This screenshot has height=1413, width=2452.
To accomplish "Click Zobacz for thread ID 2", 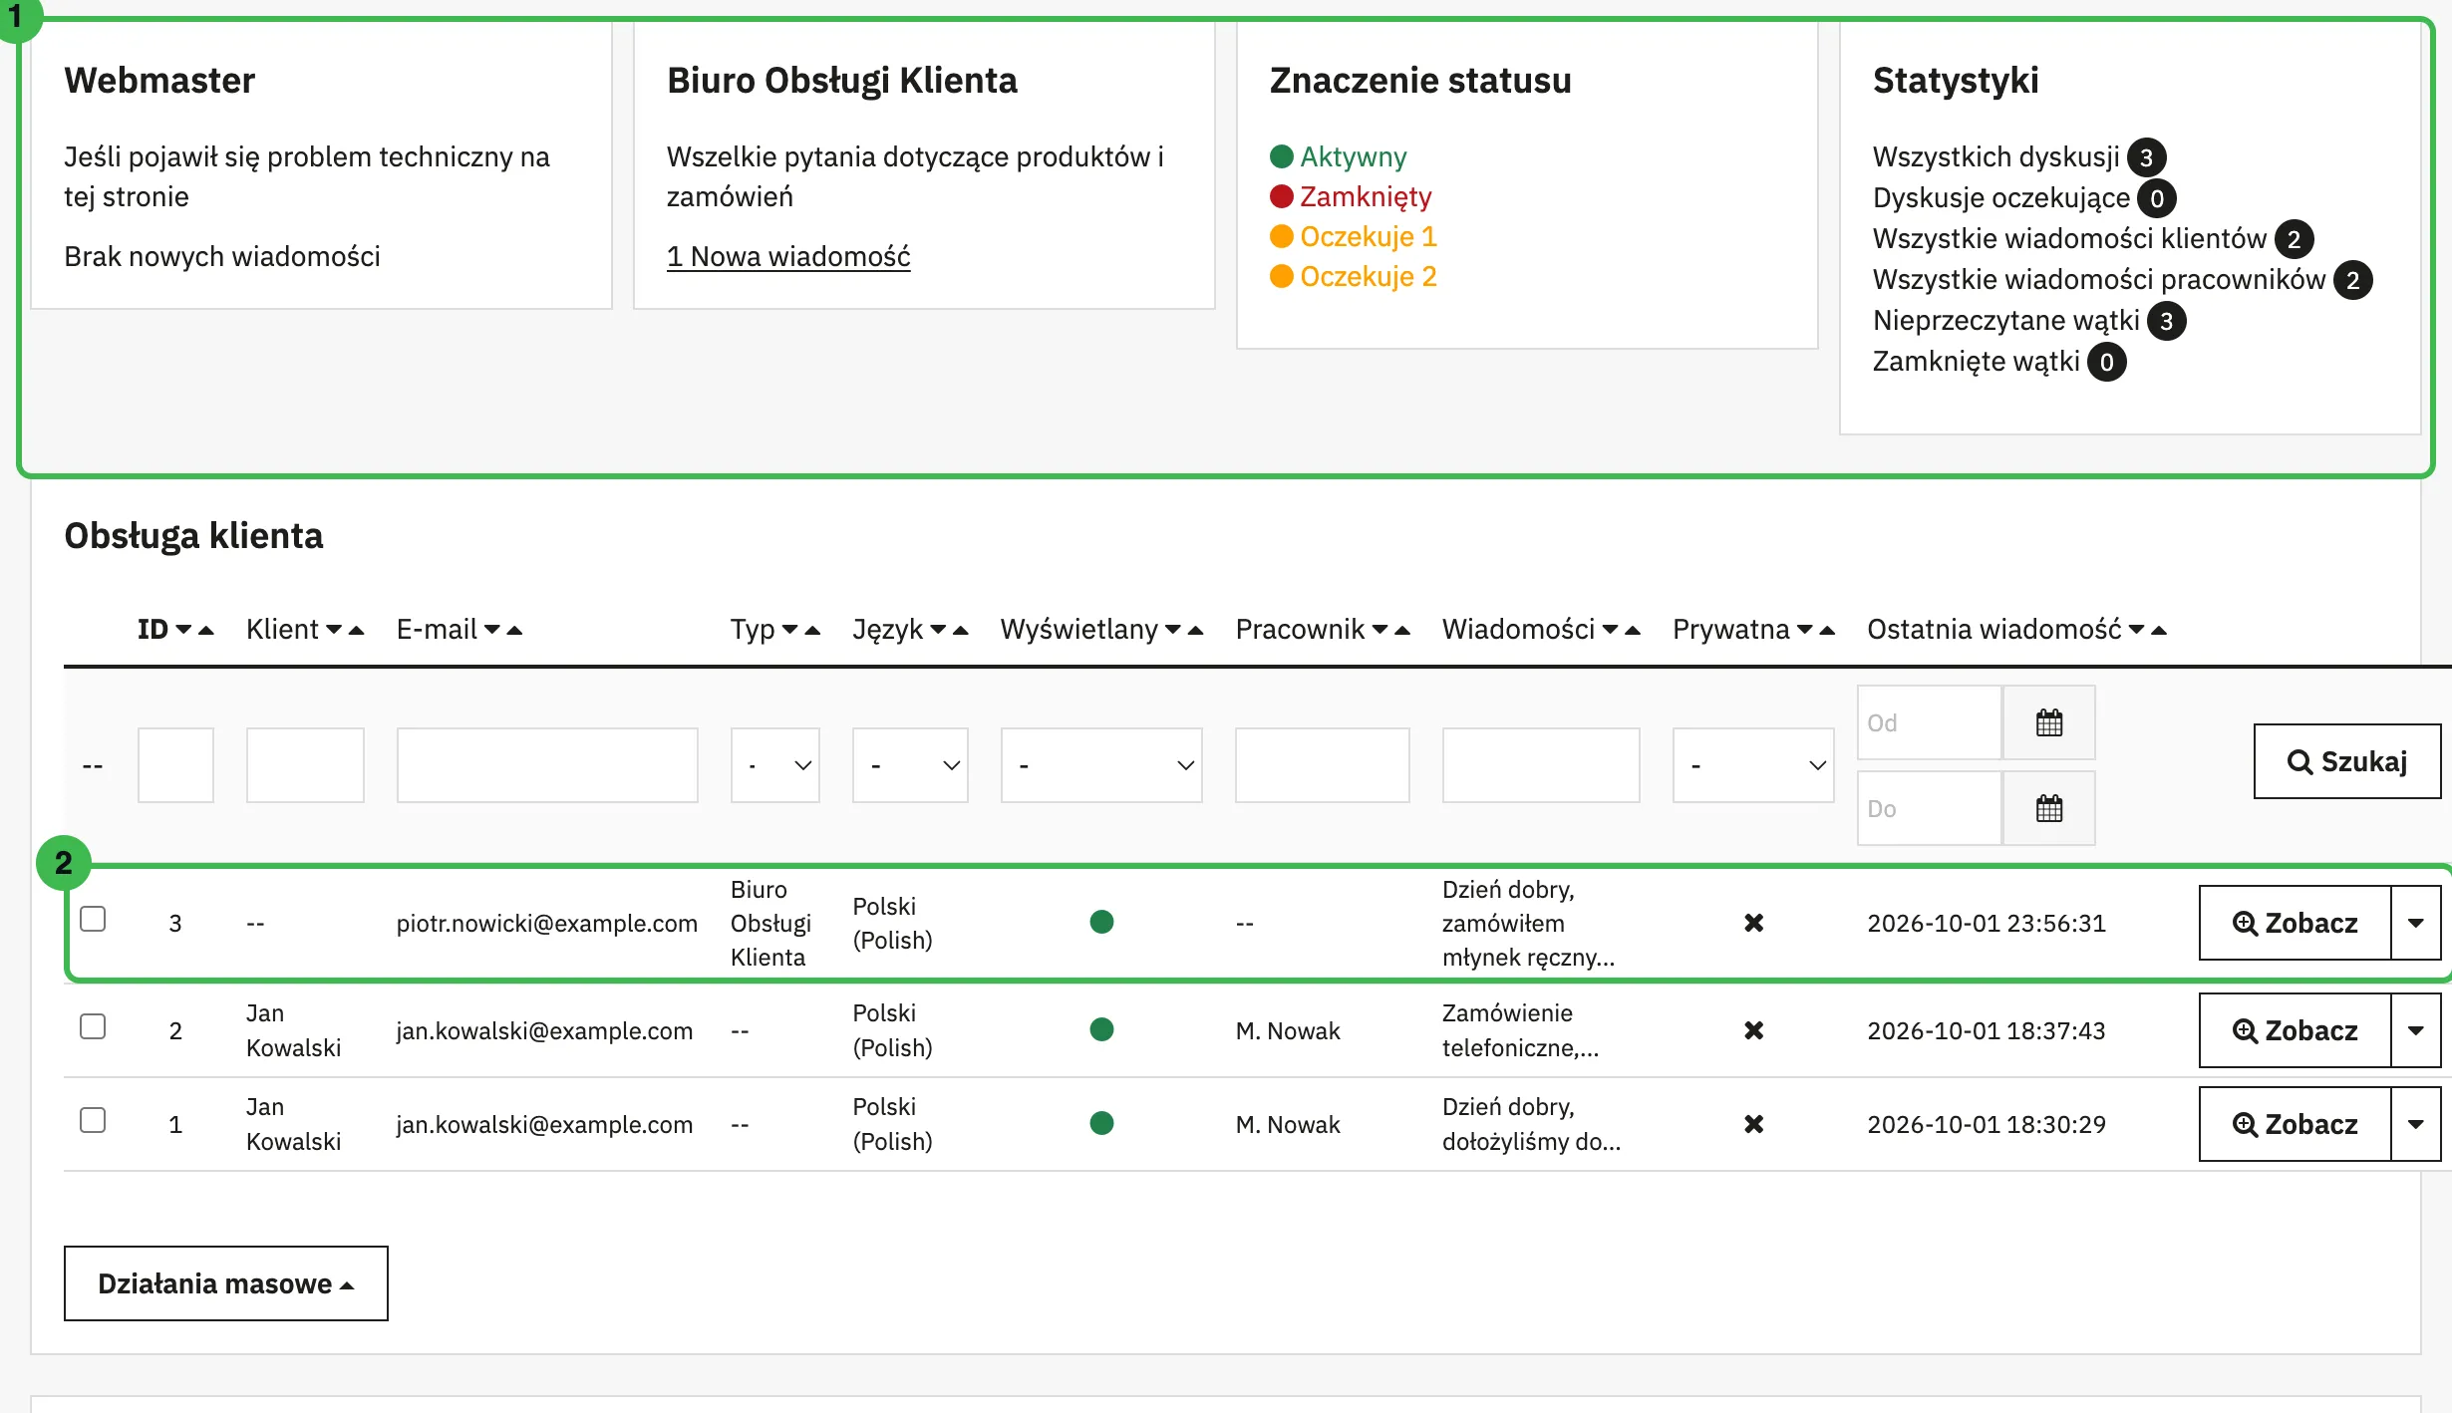I will click(2296, 1030).
